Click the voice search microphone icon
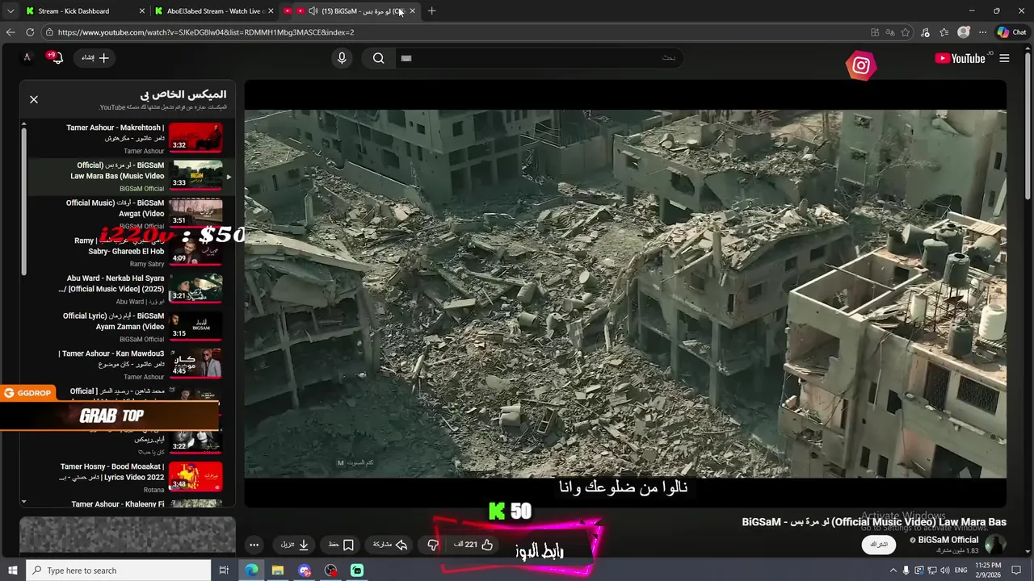The height and width of the screenshot is (581, 1034). [x=342, y=58]
